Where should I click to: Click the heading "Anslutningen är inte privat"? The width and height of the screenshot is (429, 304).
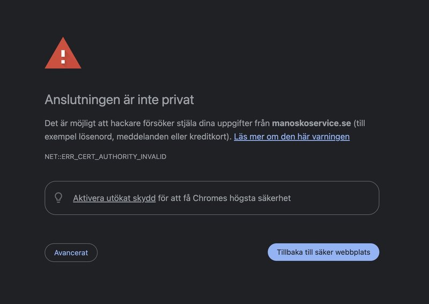tap(119, 100)
